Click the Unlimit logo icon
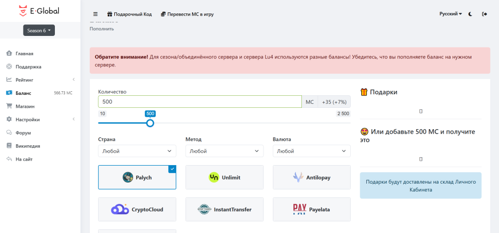This screenshot has height=233, width=499. [214, 177]
